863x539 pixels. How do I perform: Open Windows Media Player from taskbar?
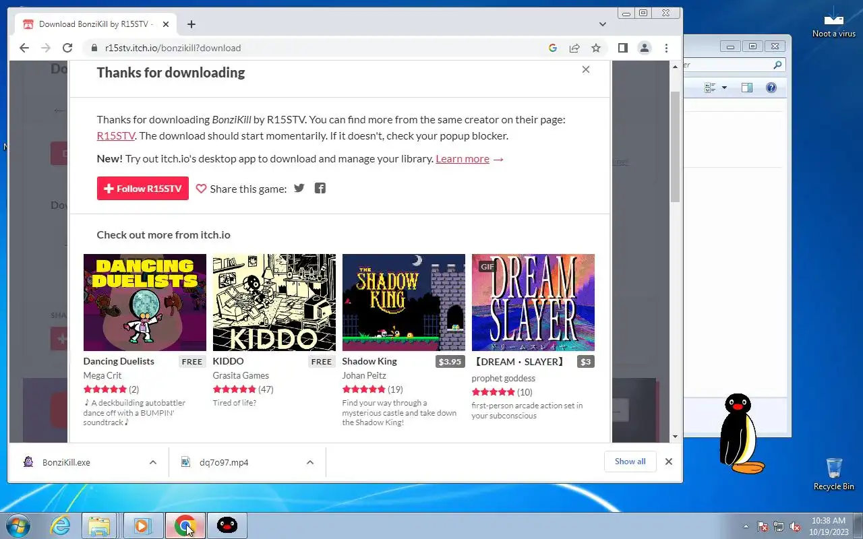143,526
